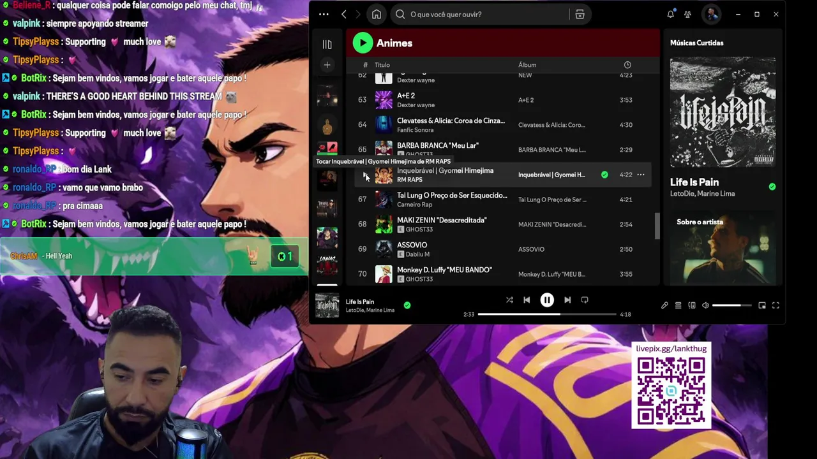Viewport: 817px width, 459px height.
Task: Skip to previous track
Action: coord(527,300)
